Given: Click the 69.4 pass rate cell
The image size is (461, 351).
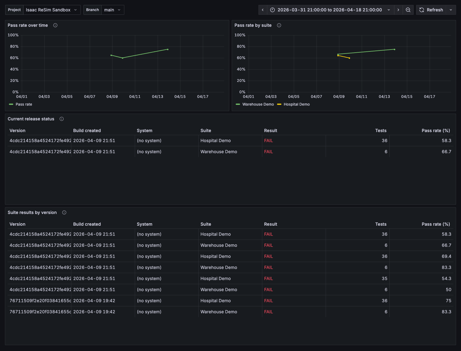Looking at the screenshot, I should coord(446,256).
